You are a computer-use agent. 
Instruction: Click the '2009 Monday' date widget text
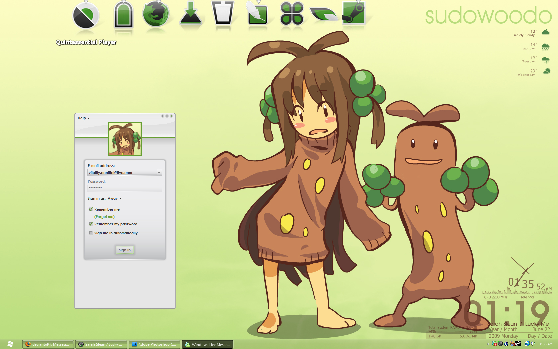pos(504,336)
